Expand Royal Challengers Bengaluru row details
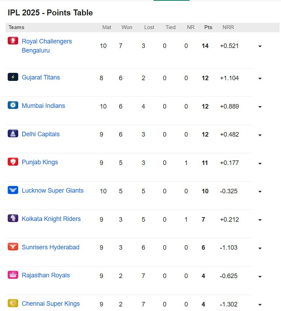Image resolution: width=281 pixels, height=311 pixels. (260, 47)
